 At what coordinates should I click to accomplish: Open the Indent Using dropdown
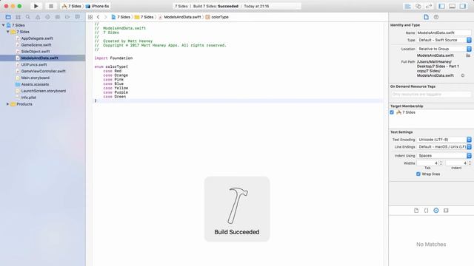click(444, 156)
